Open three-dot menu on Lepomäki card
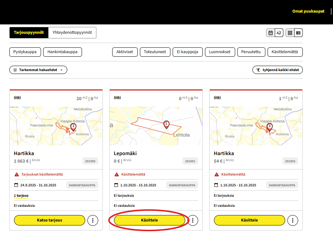Viewport: 333px width, 233px height. coord(193,220)
